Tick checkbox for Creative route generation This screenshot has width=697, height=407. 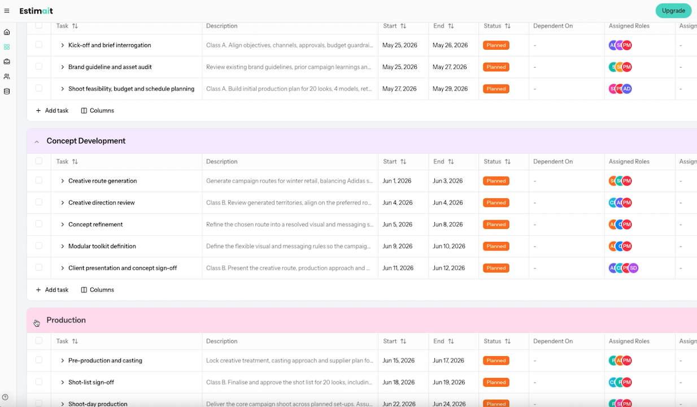click(x=39, y=180)
